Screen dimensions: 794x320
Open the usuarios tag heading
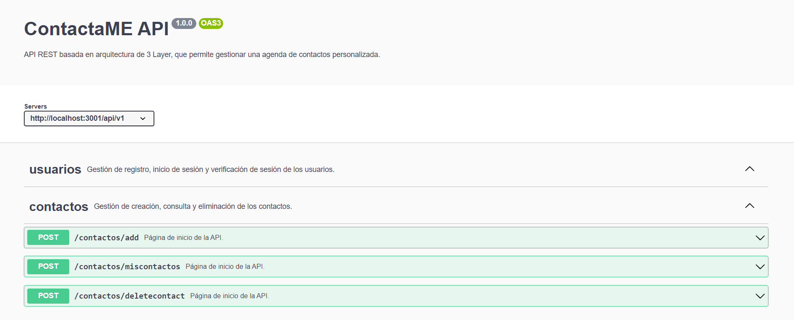coord(55,169)
